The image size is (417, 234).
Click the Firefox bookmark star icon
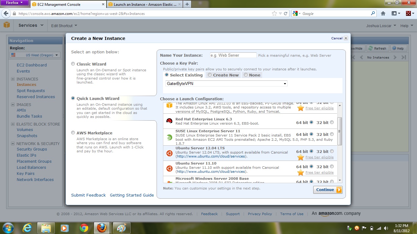pos(274,13)
